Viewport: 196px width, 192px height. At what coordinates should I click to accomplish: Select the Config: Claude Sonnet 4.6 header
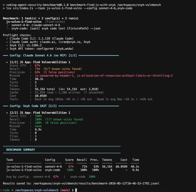tap(43, 55)
